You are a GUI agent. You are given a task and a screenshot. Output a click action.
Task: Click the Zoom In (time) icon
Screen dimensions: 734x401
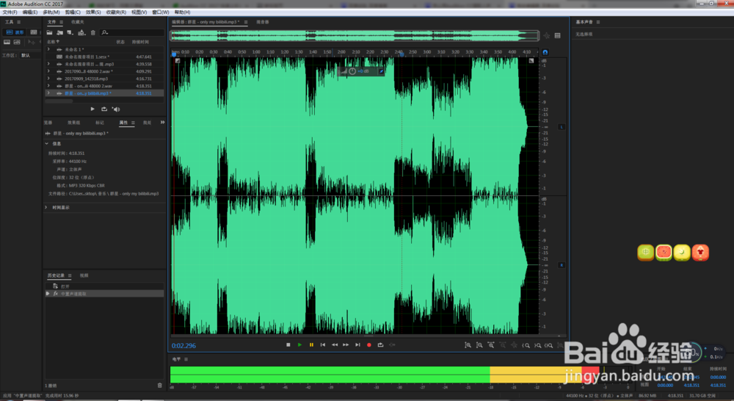pos(491,345)
